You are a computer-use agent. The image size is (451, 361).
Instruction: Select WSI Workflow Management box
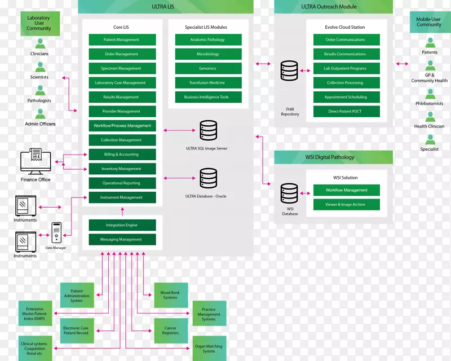pos(347,190)
